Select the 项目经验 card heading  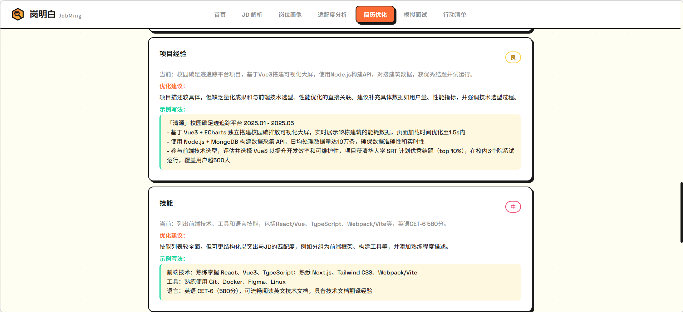[x=173, y=54]
